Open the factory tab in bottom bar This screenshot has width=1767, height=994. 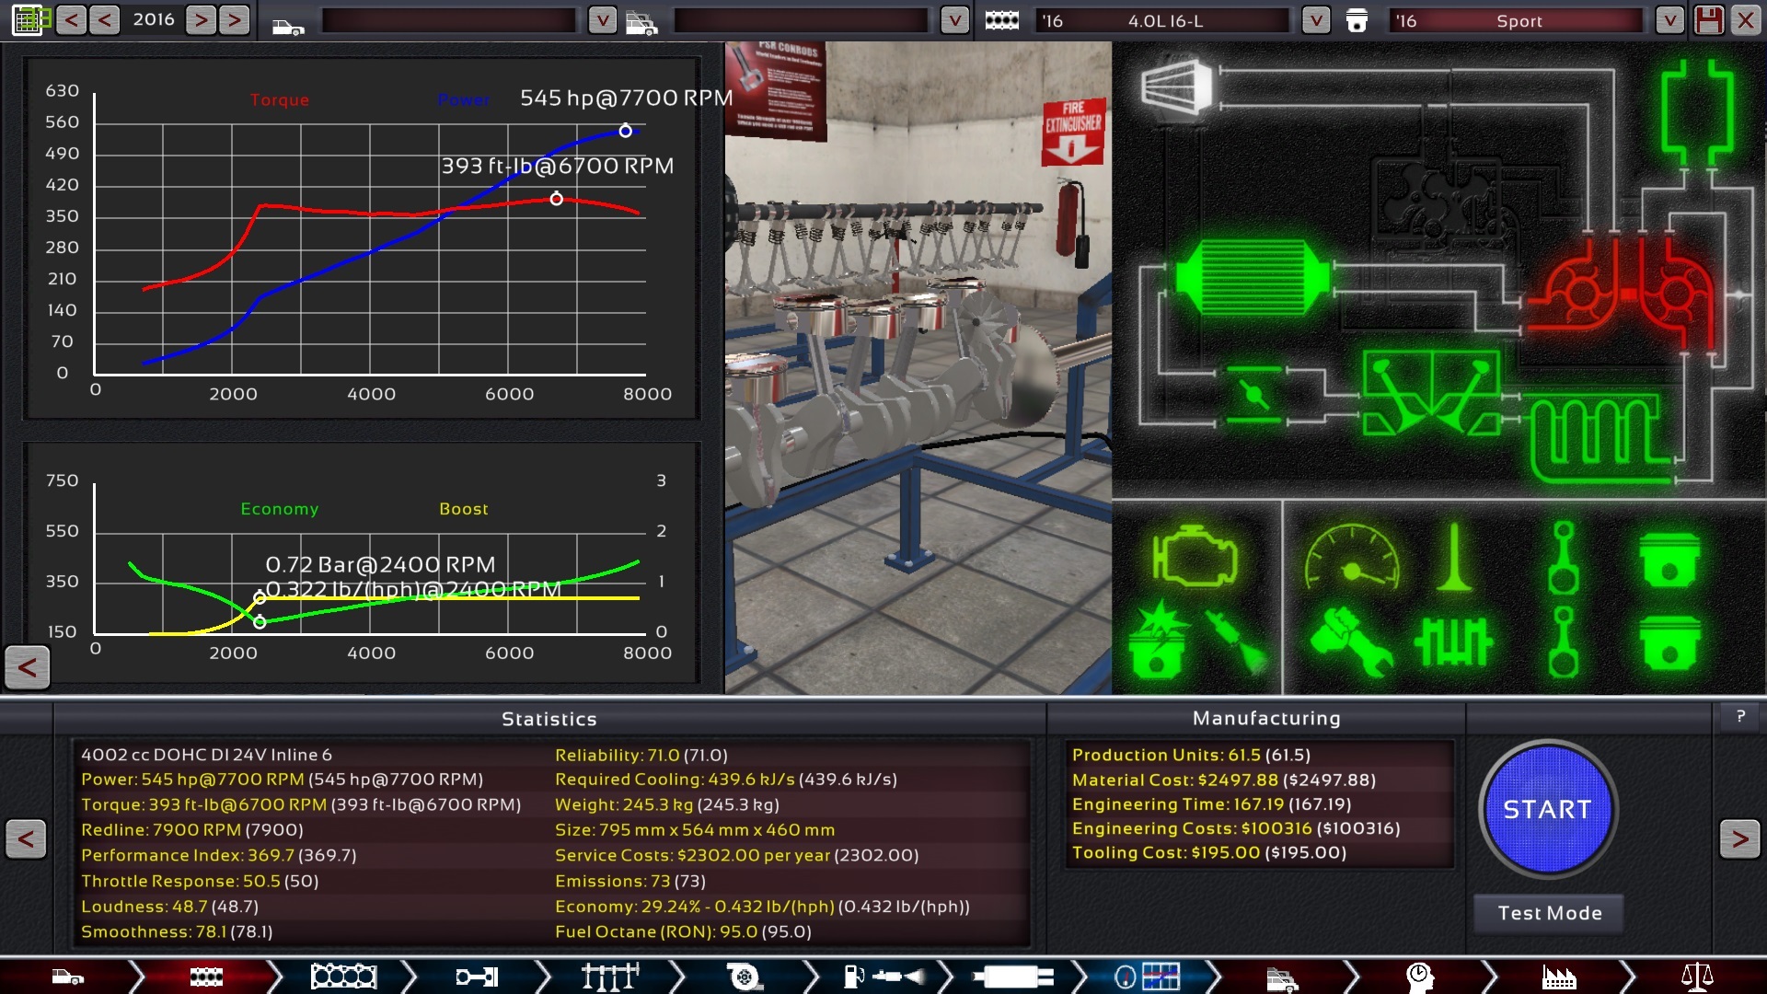tap(1559, 977)
